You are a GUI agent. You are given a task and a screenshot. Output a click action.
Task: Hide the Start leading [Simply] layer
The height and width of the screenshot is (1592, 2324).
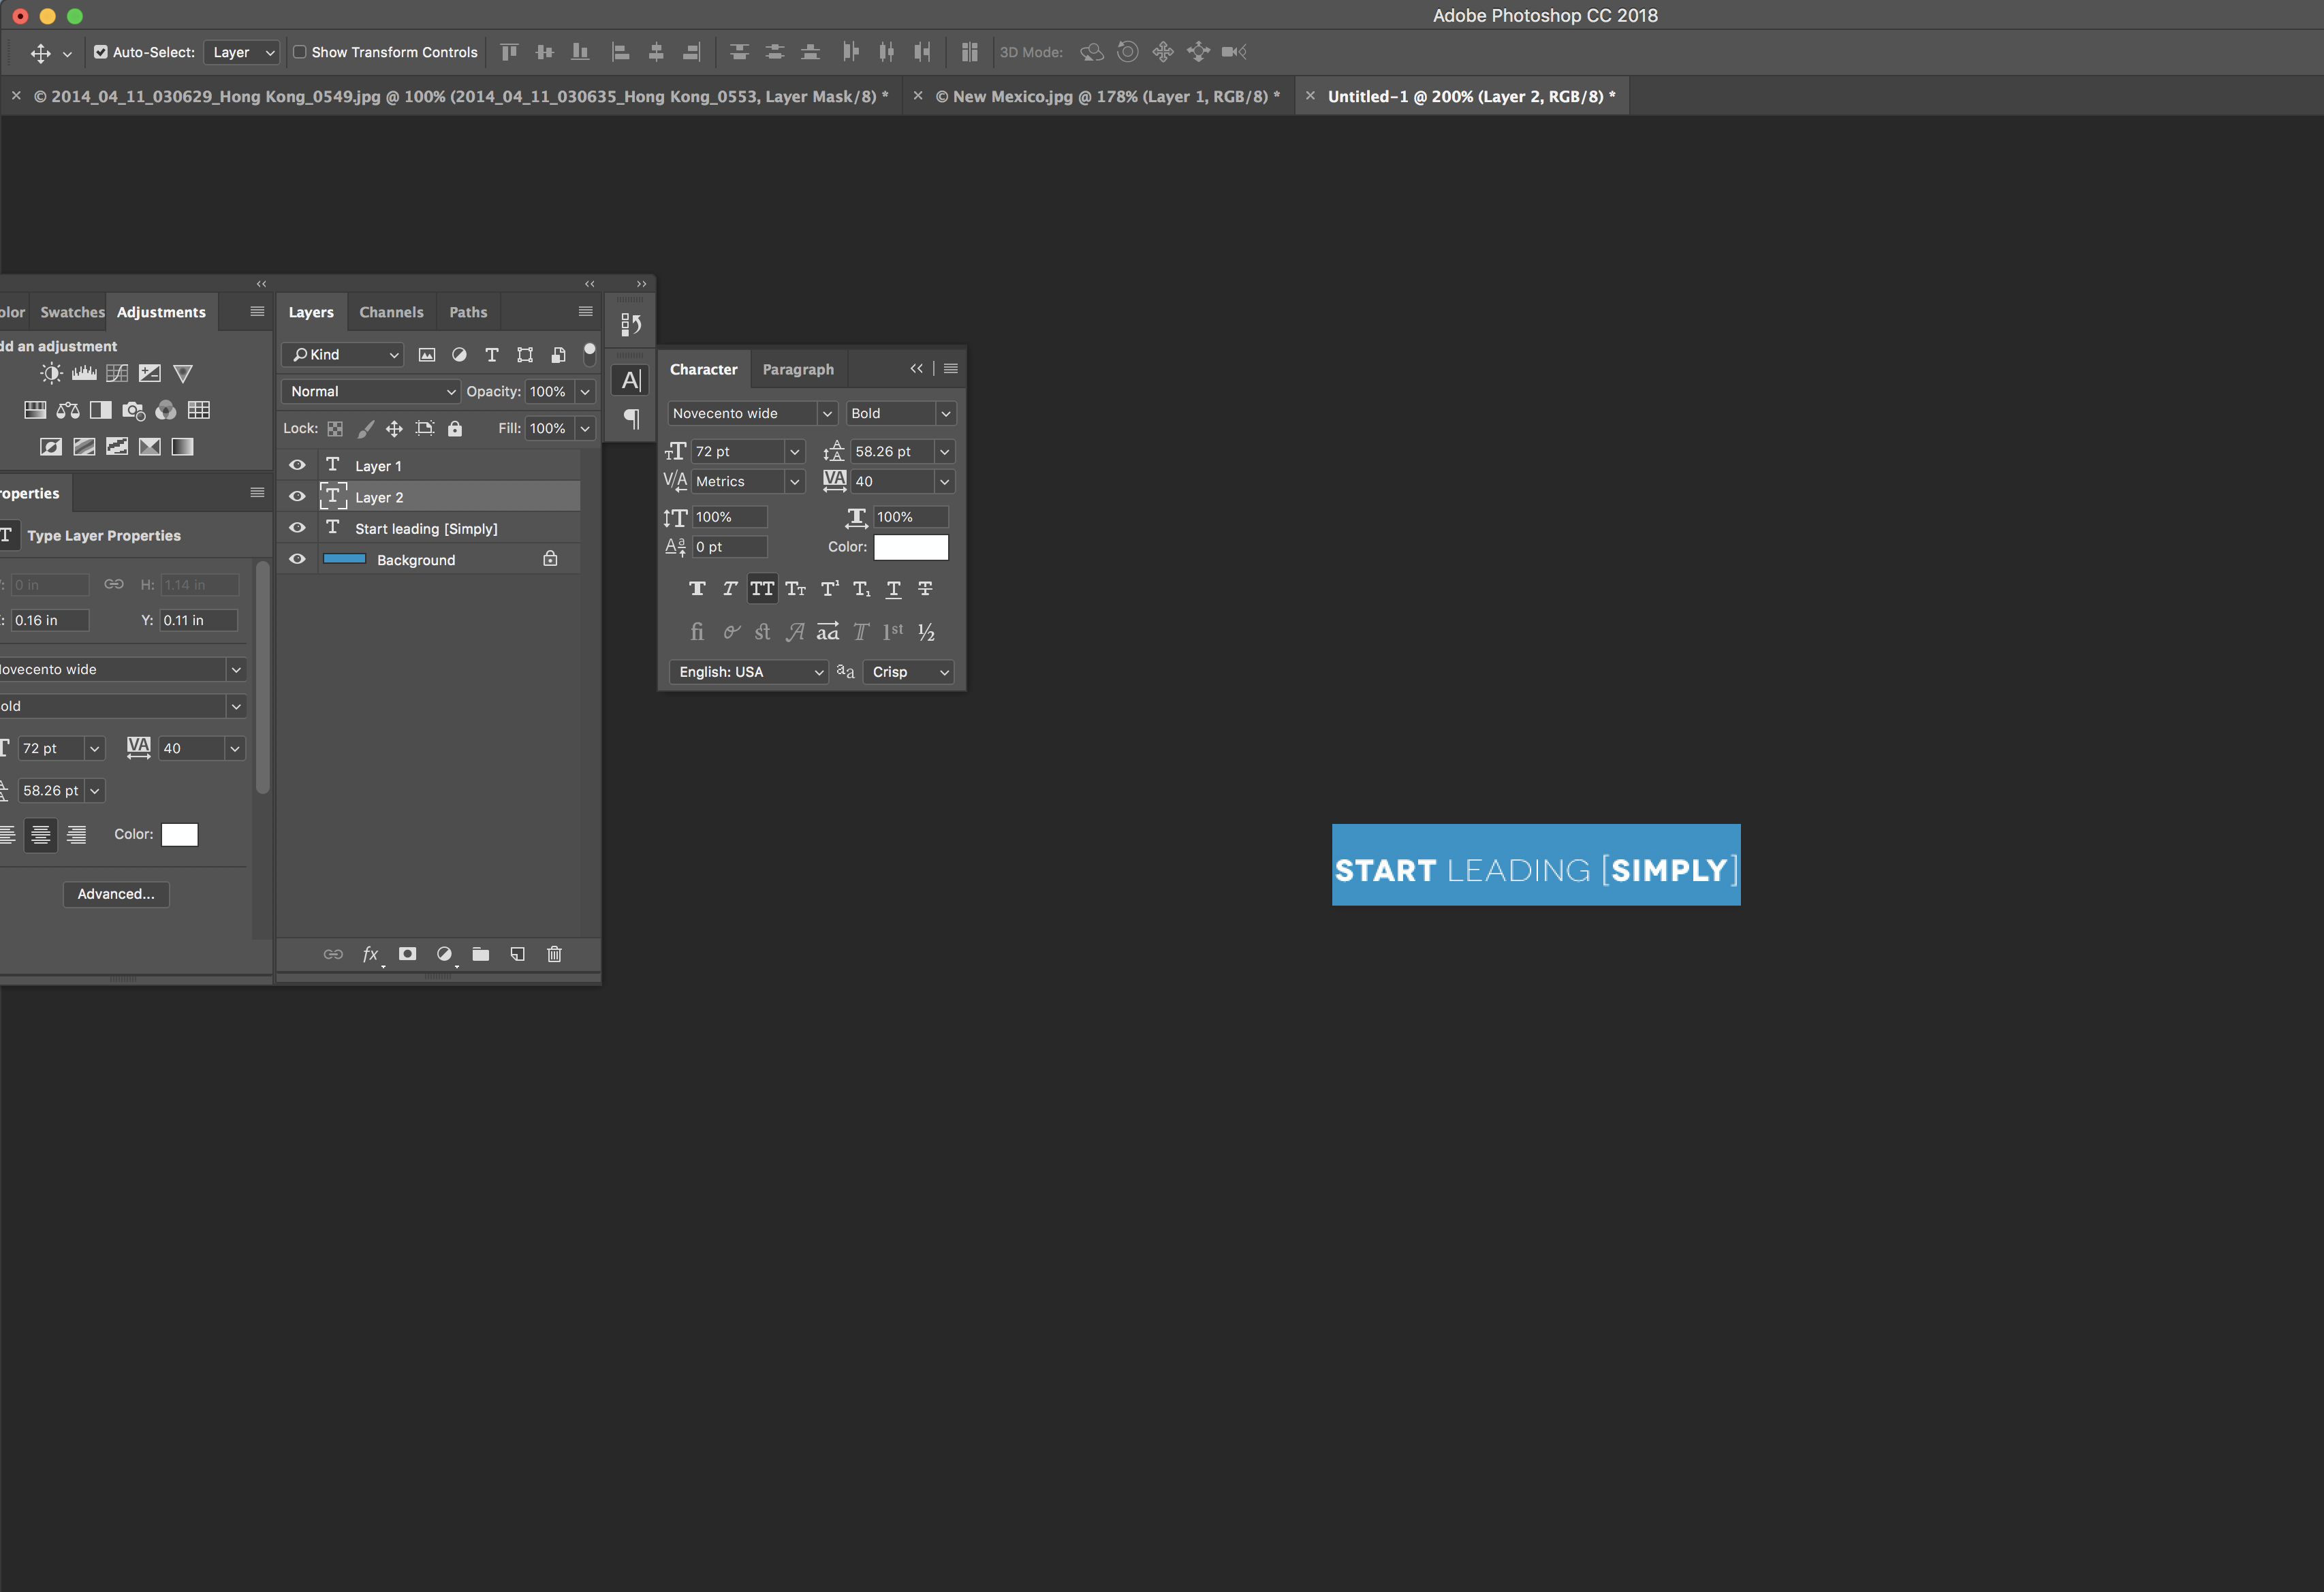[297, 528]
